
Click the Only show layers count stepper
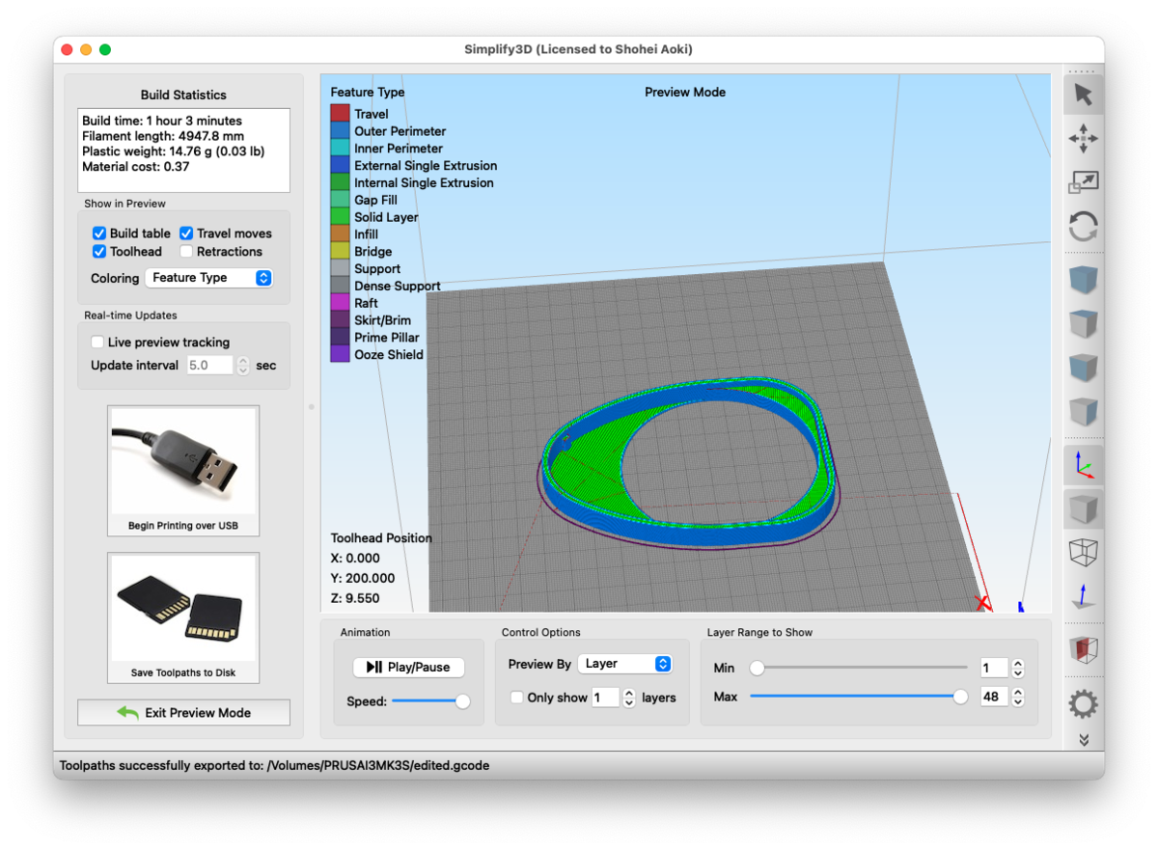point(629,698)
